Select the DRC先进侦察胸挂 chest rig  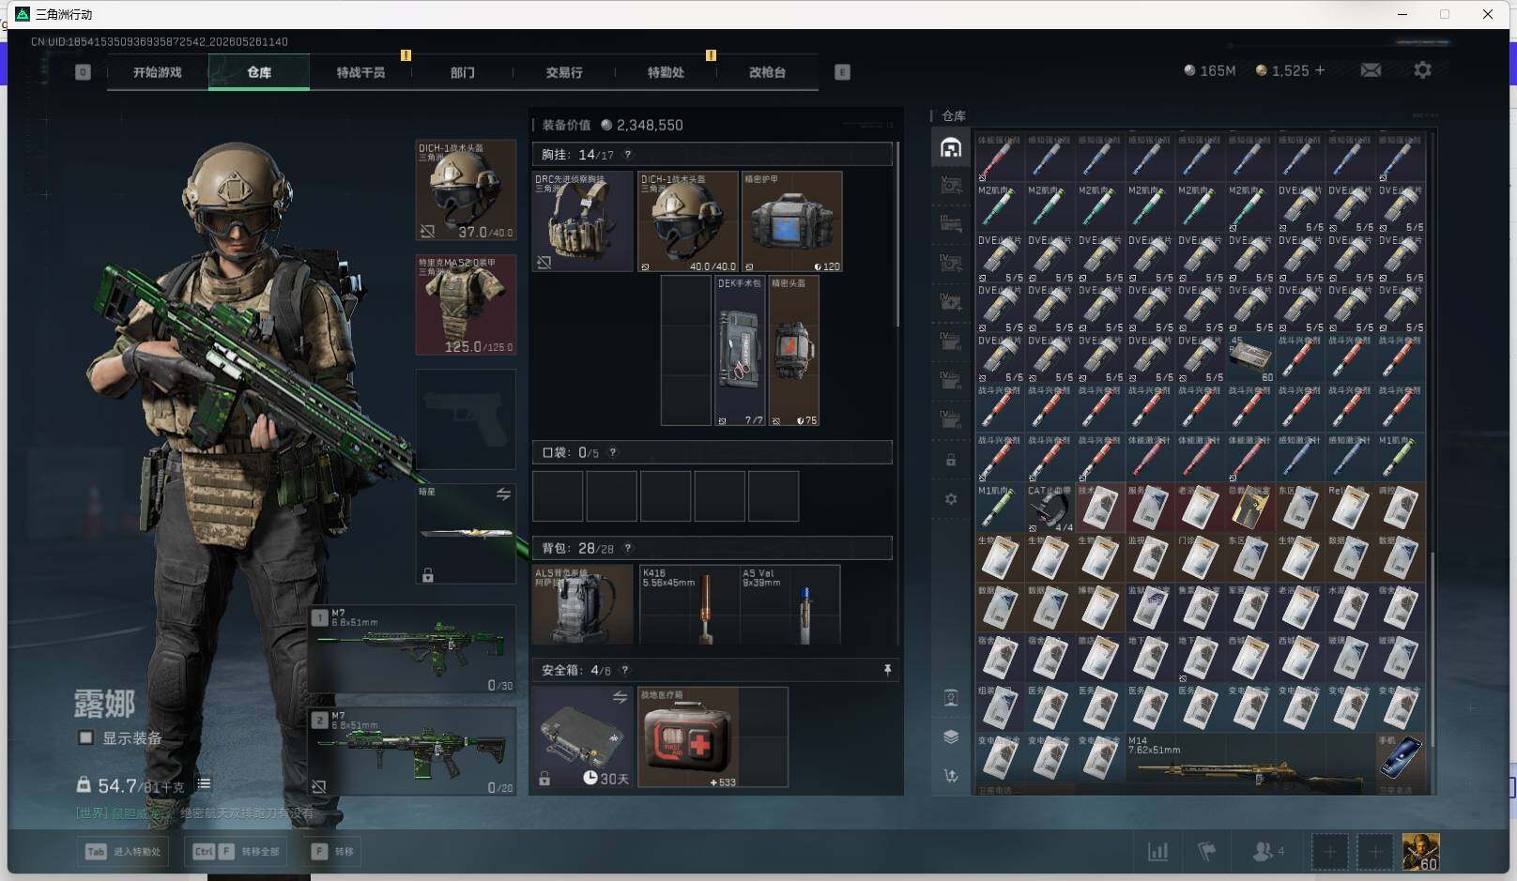pyautogui.click(x=583, y=221)
